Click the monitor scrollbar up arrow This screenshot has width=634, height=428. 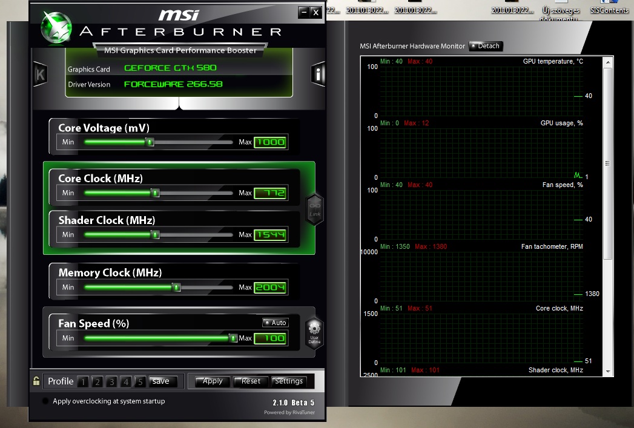608,62
